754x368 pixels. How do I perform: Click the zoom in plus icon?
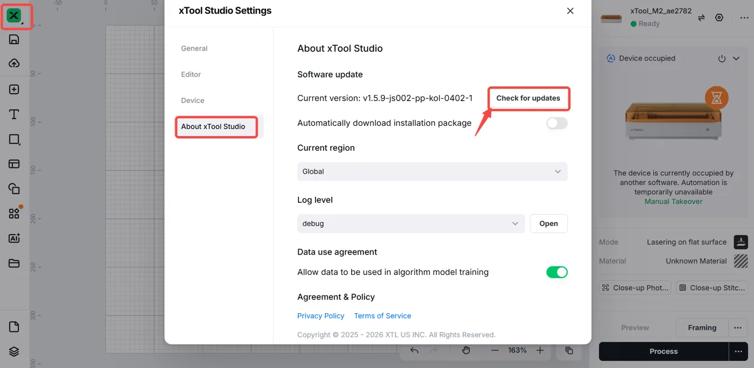(540, 350)
